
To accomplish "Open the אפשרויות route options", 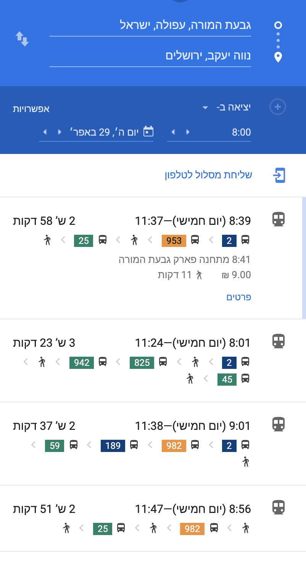I will [31, 109].
